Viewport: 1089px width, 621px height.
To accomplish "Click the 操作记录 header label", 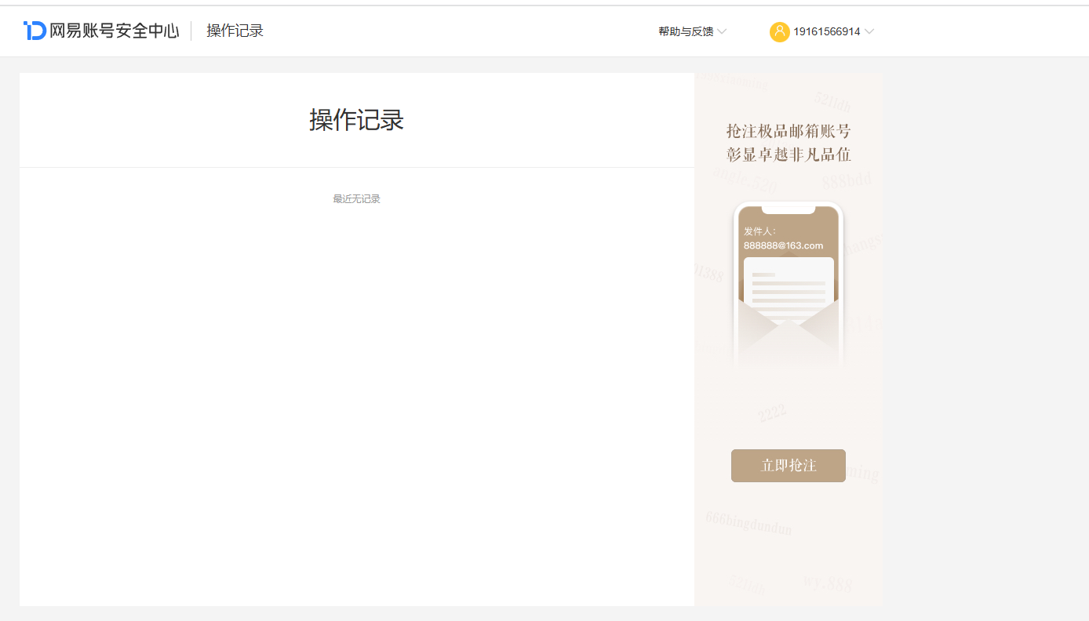I will (x=235, y=31).
